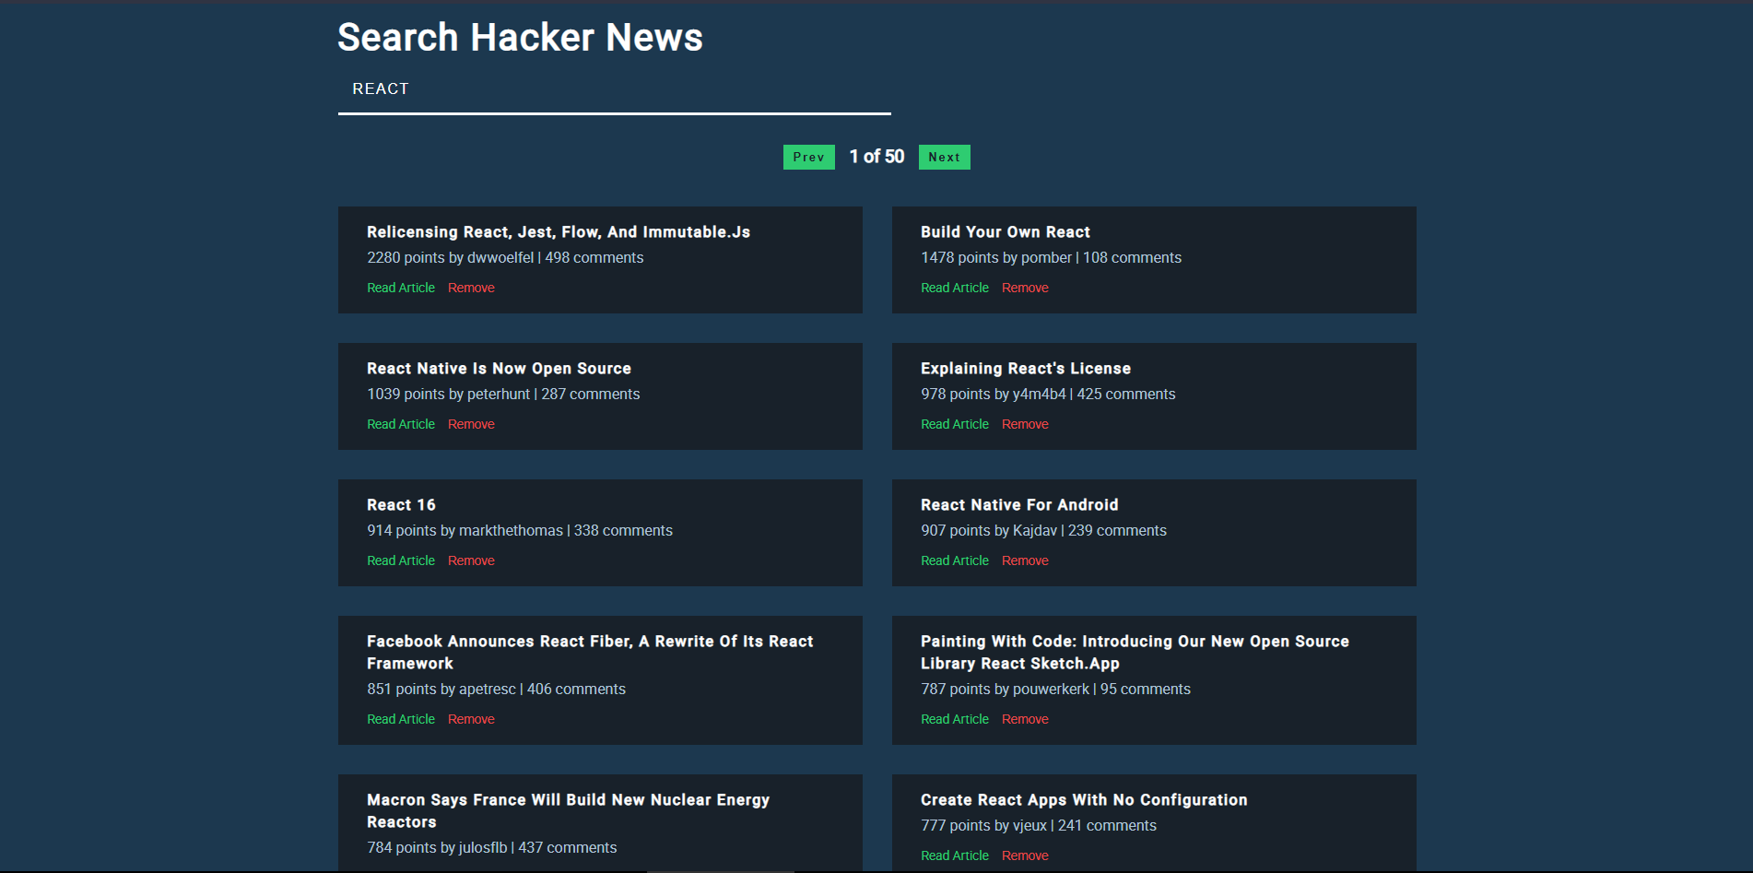Click '787 points by pouwerkerk' line
The width and height of the screenshot is (1753, 873).
point(1055,690)
